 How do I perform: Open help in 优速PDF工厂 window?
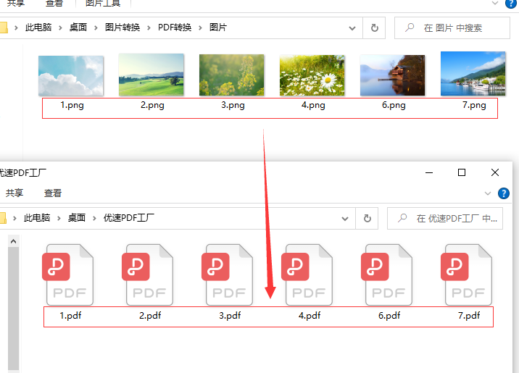(x=504, y=193)
